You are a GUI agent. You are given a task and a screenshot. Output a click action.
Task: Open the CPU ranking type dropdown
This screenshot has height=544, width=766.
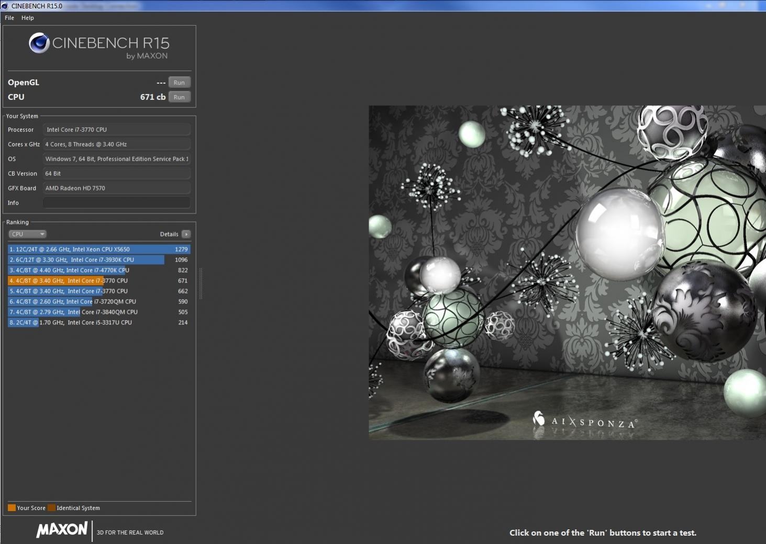coord(27,234)
